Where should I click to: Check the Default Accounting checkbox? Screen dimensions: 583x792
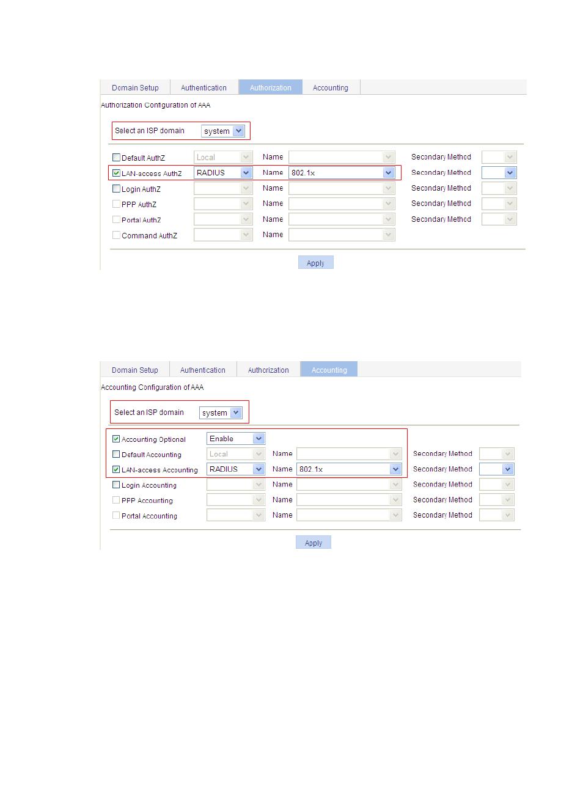(x=116, y=454)
